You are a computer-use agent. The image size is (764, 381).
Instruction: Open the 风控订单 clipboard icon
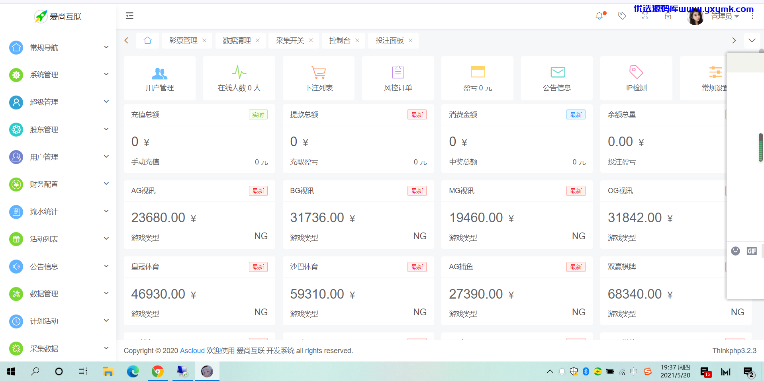pos(398,72)
